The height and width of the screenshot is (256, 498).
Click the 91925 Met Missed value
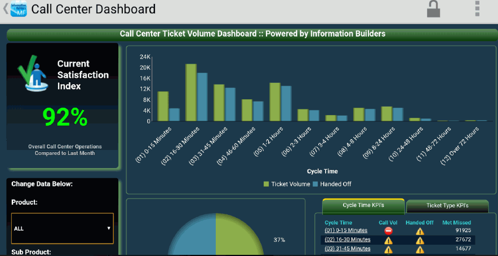(463, 230)
